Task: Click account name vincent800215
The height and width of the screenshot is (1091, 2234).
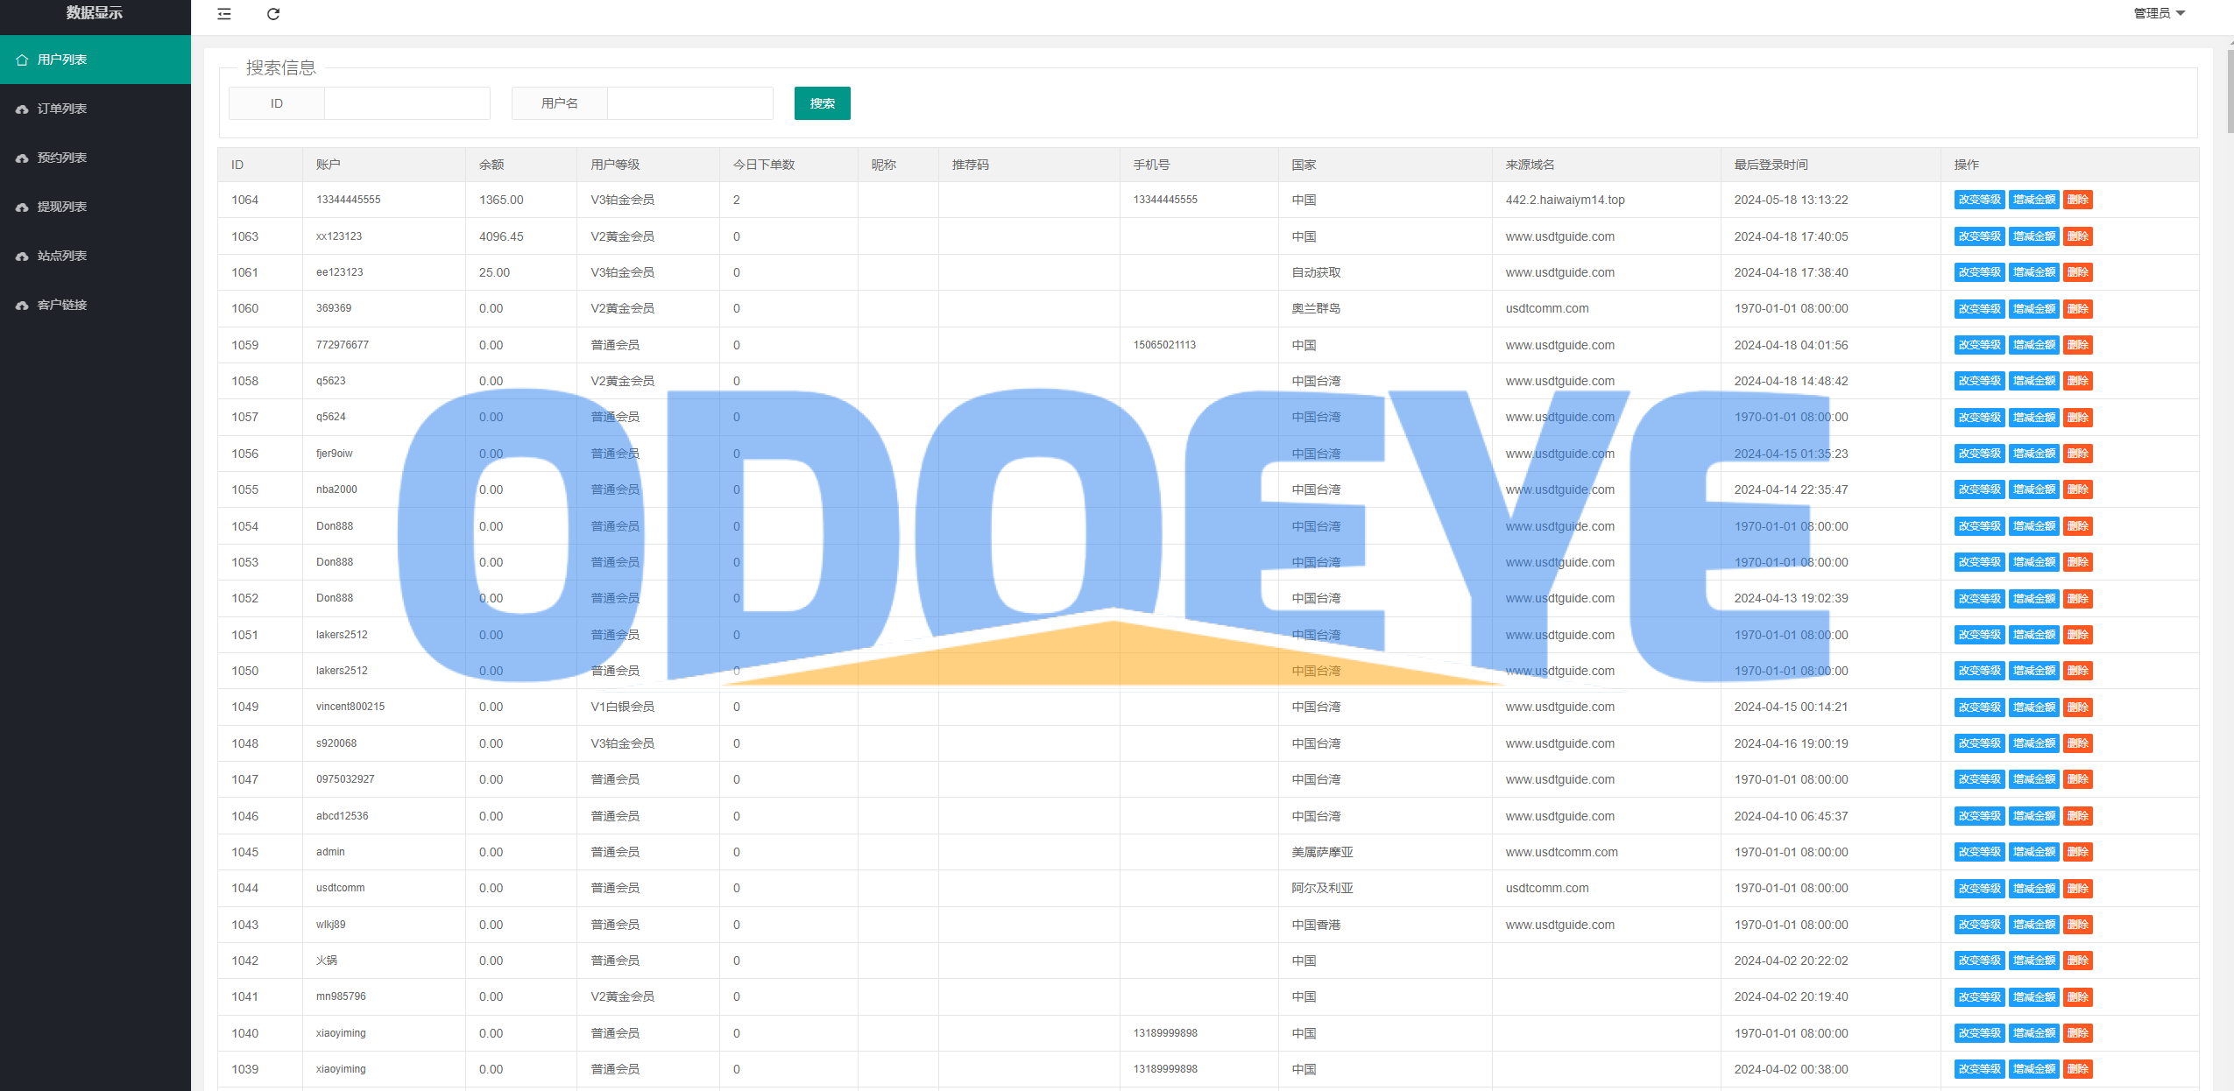Action: [x=350, y=707]
